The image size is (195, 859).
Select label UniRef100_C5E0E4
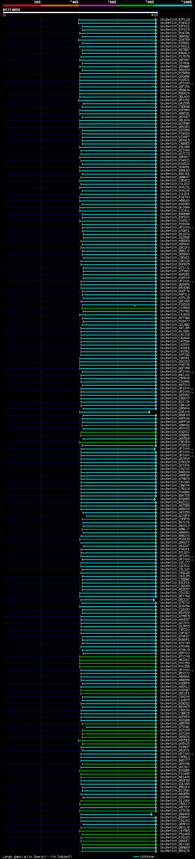[x=175, y=442]
